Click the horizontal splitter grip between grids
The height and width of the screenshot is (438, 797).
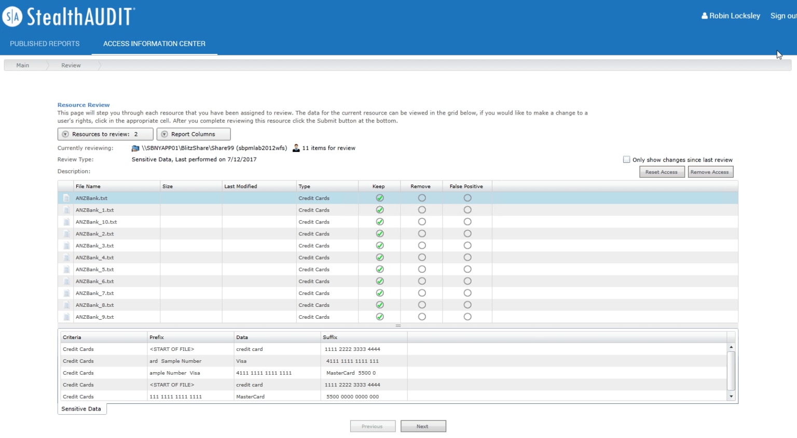[398, 326]
